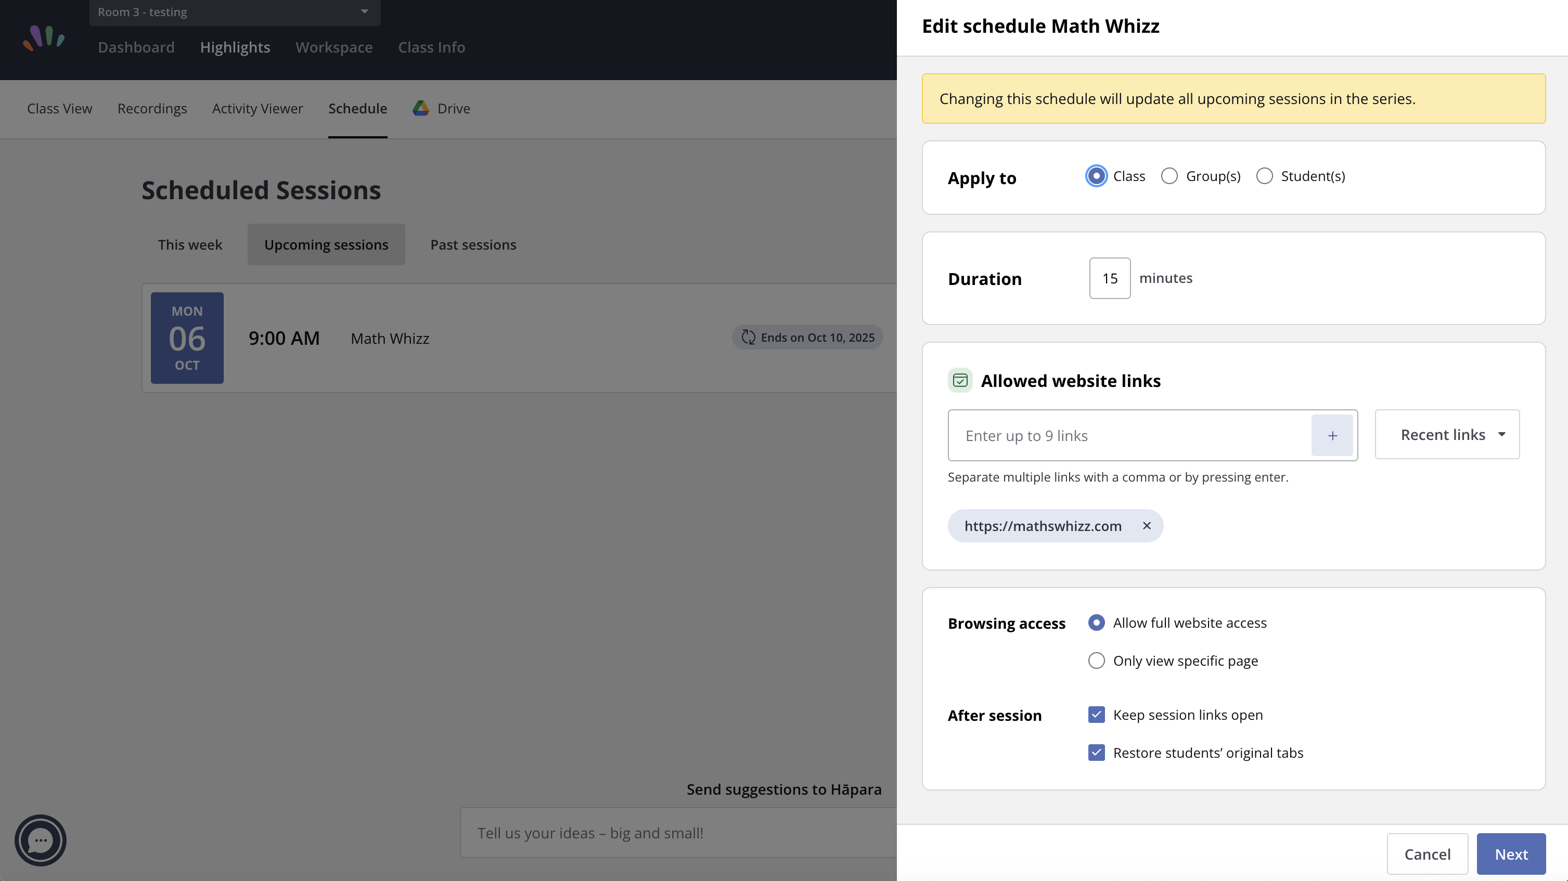Open the Drive tab
The image size is (1568, 881).
coord(441,108)
